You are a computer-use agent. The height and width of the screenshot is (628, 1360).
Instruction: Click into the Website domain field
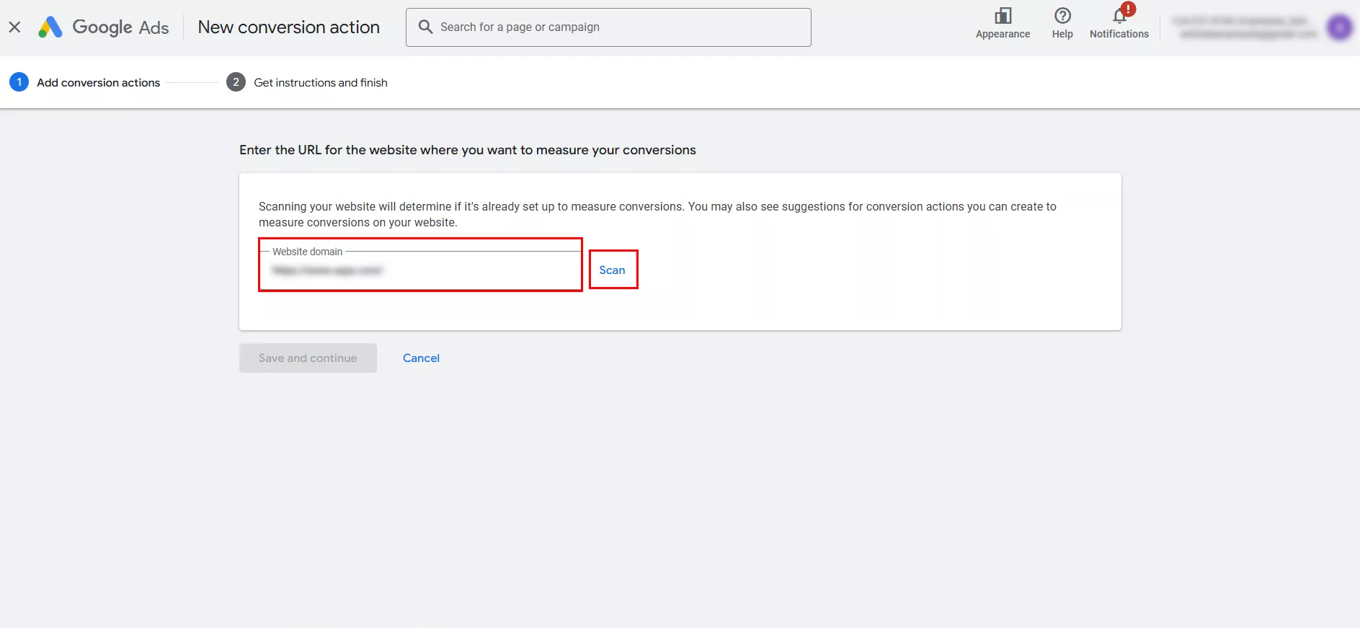[420, 270]
